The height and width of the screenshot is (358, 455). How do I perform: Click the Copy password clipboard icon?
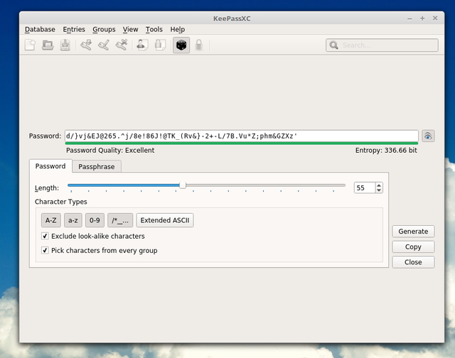pos(160,45)
